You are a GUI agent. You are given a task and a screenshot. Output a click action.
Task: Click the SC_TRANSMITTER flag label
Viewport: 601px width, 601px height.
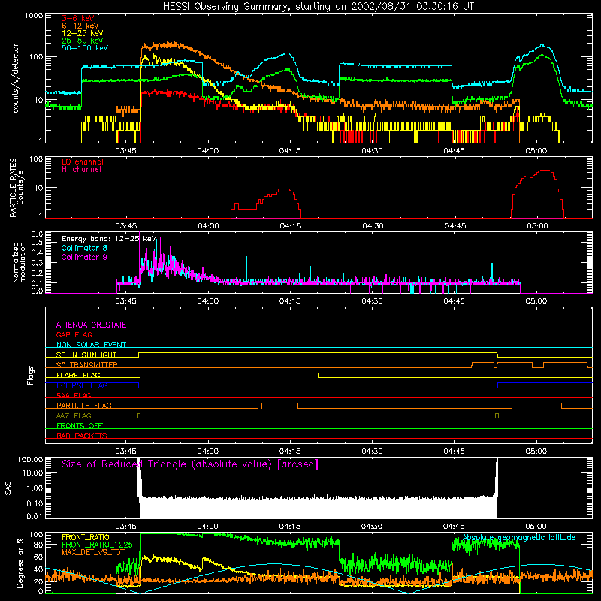(87, 365)
